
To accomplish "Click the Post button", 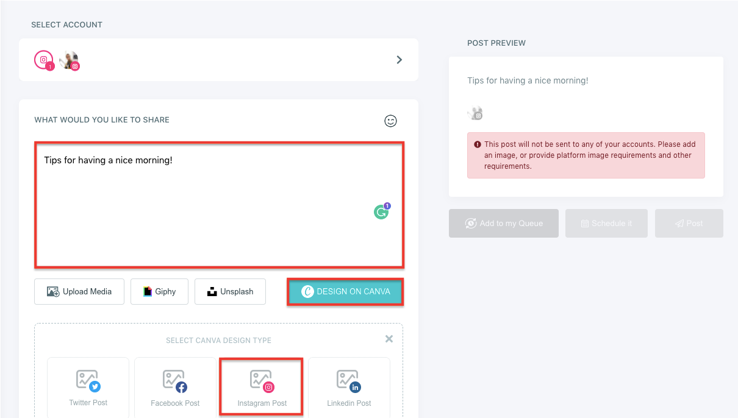I will pos(689,223).
